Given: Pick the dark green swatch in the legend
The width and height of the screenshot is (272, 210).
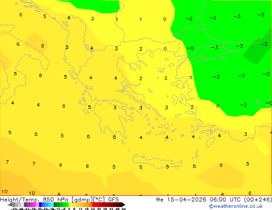Looking at the screenshot, I should [x=55, y=204].
